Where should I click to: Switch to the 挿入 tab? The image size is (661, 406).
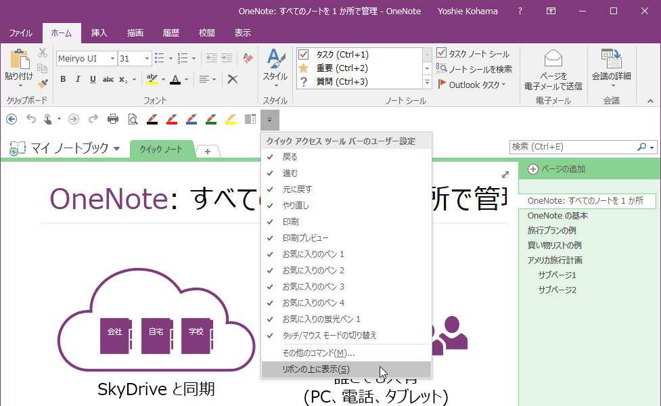[x=99, y=33]
